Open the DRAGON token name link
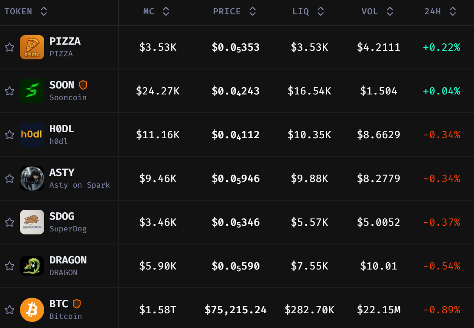The image size is (474, 328). (x=68, y=260)
